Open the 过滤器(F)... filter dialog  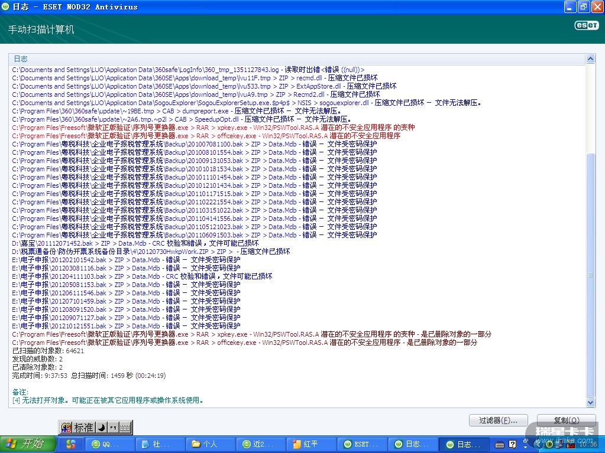tap(498, 421)
